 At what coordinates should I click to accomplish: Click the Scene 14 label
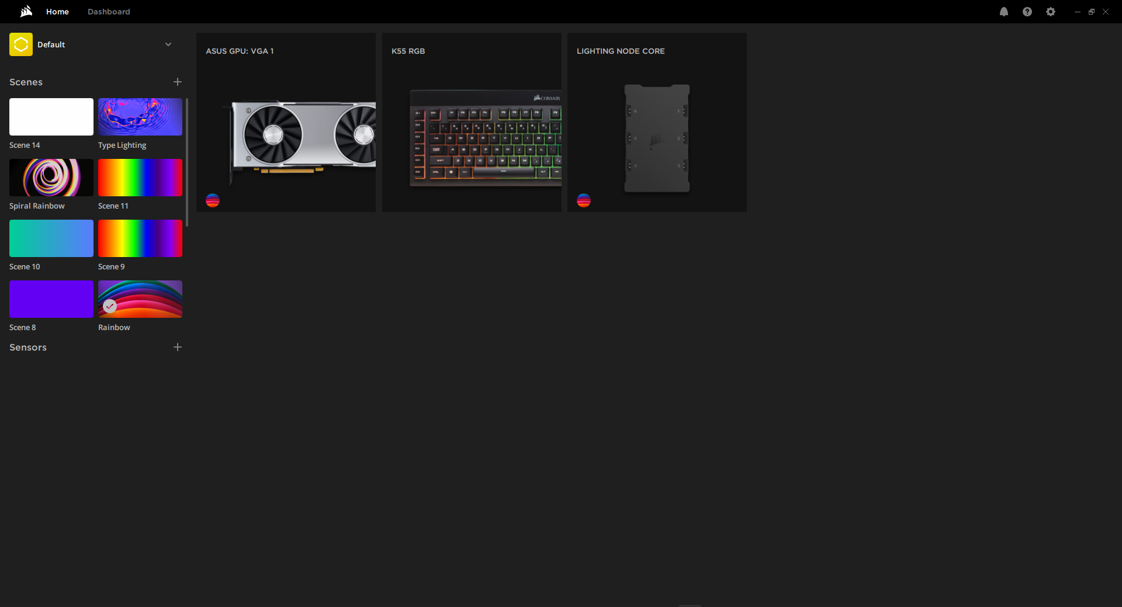(x=25, y=145)
